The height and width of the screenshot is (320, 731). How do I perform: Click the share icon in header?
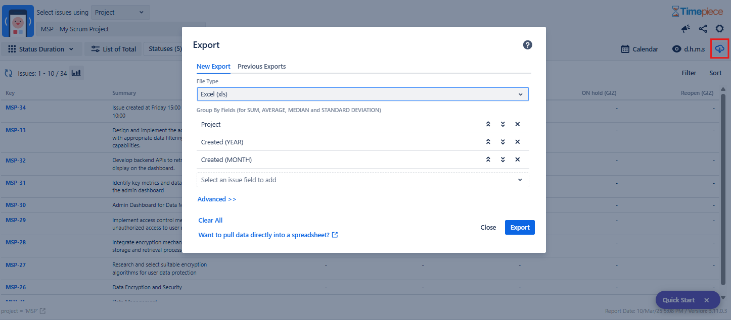coord(703,29)
